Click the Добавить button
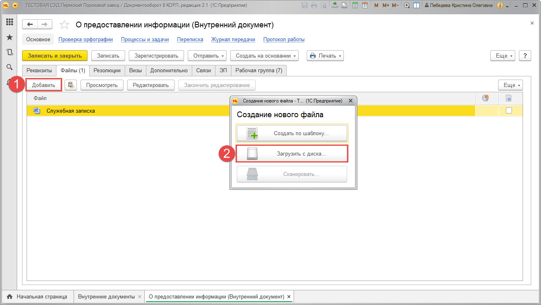Screen dimensions: 541x305 pyautogui.click(x=44, y=85)
